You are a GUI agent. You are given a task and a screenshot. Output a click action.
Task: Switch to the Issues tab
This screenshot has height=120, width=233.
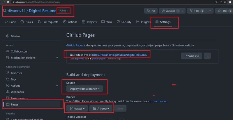coord(27,22)
